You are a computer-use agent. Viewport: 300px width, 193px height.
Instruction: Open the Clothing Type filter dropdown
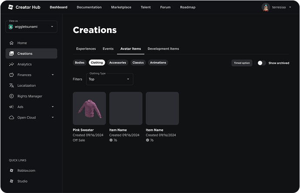click(110, 79)
